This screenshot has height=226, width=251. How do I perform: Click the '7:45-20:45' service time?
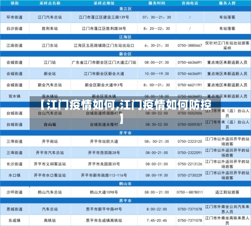click(157, 220)
